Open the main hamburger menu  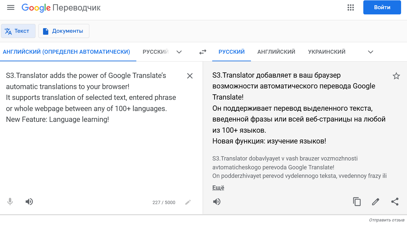(11, 8)
